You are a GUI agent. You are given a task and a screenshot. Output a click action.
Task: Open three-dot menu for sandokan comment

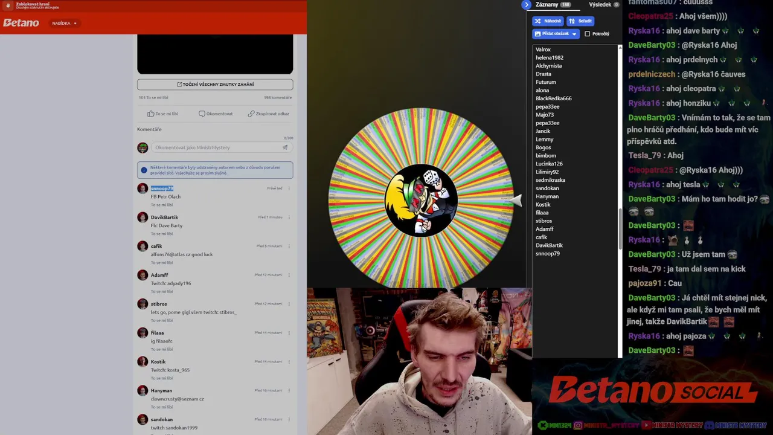point(289,419)
